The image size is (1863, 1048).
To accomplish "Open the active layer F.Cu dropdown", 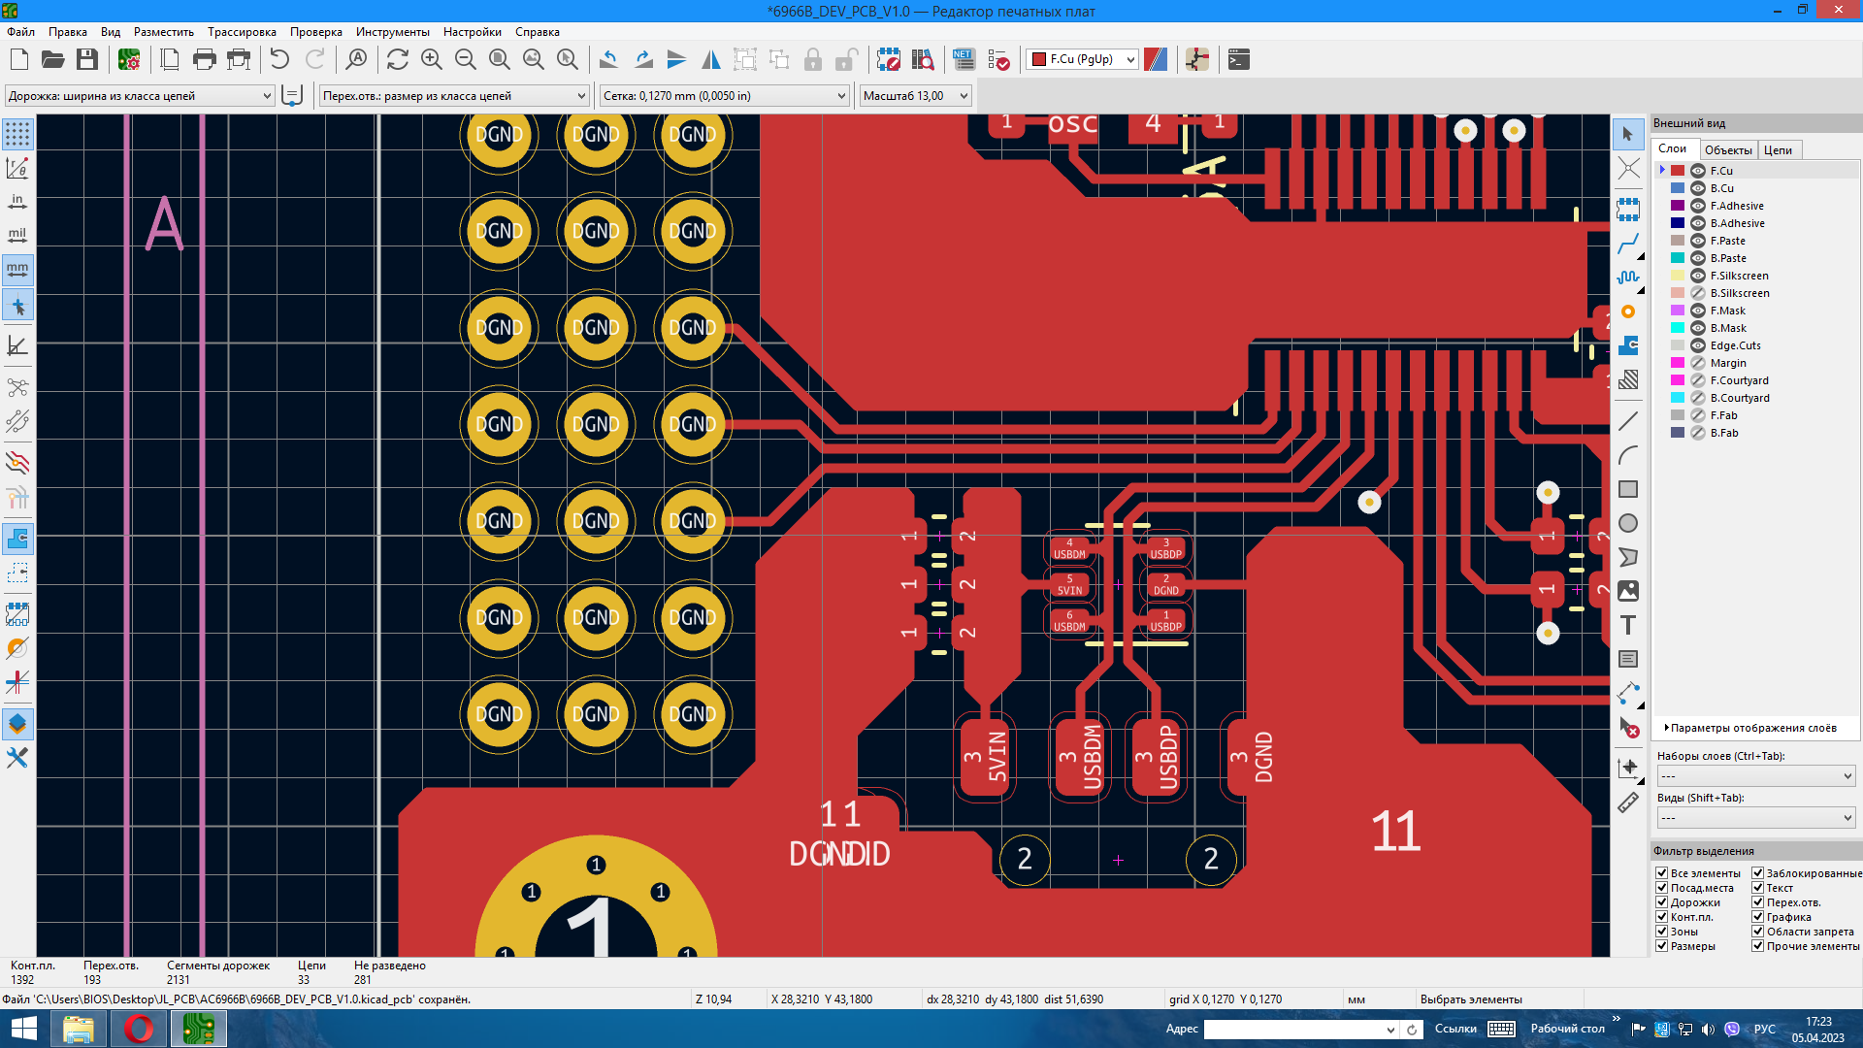I will [1083, 59].
